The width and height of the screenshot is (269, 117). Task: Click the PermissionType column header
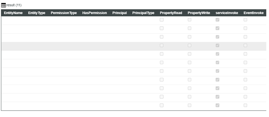click(64, 13)
